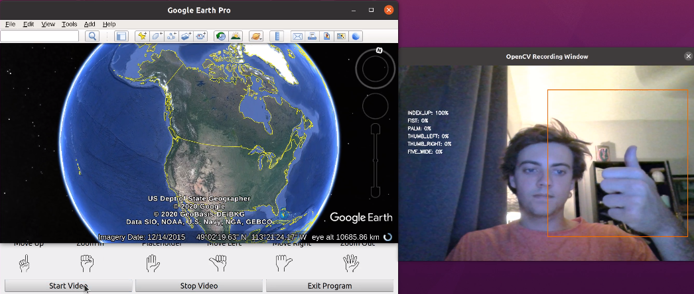Screen dimensions: 694x294
Task: Click the Stop Video button
Action: [199, 285]
